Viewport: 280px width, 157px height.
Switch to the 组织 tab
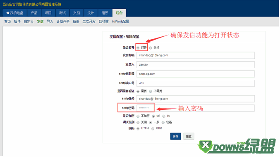(x=105, y=13)
